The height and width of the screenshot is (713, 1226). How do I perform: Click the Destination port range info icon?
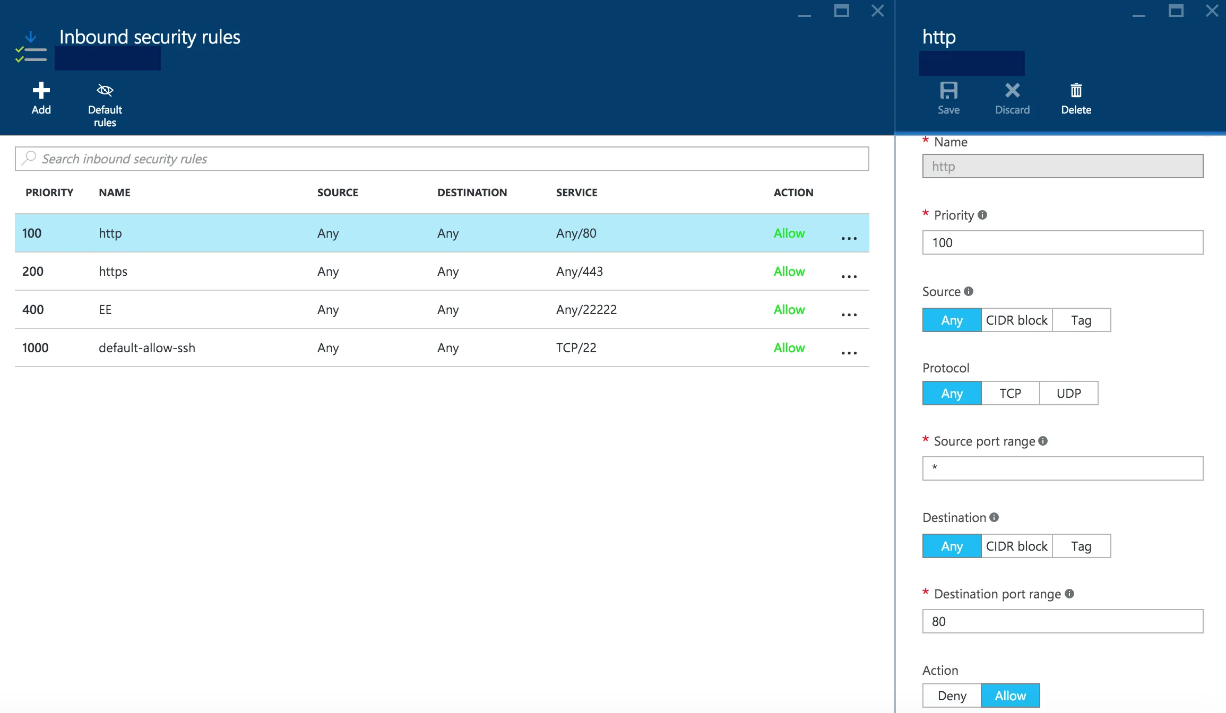click(1069, 594)
